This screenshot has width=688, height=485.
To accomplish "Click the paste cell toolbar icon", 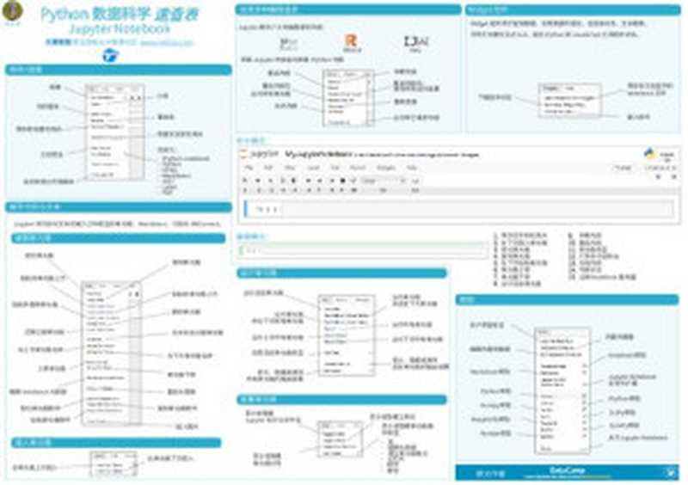I will pyautogui.click(x=293, y=181).
